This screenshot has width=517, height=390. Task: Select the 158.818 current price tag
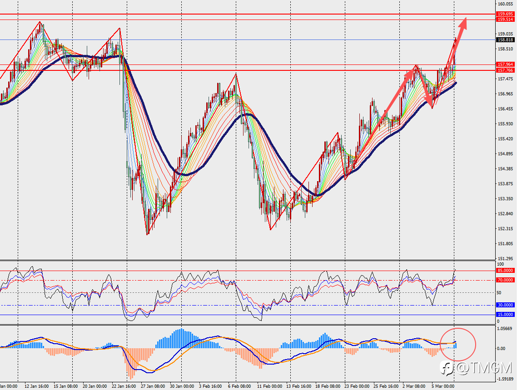click(x=505, y=40)
